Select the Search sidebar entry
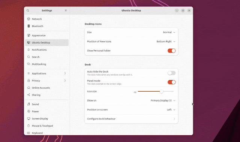Viewport: 240px width, 142px height. [x=47, y=57]
